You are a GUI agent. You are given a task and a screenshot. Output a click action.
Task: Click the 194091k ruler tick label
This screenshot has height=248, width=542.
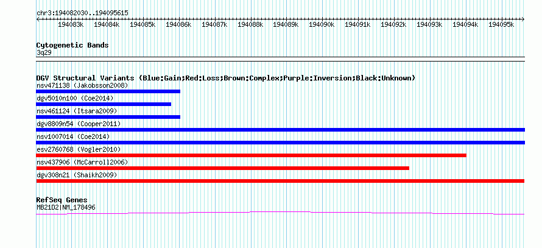[x=358, y=24]
